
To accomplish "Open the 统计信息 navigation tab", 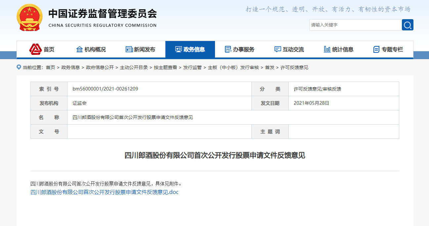I will 339,49.
